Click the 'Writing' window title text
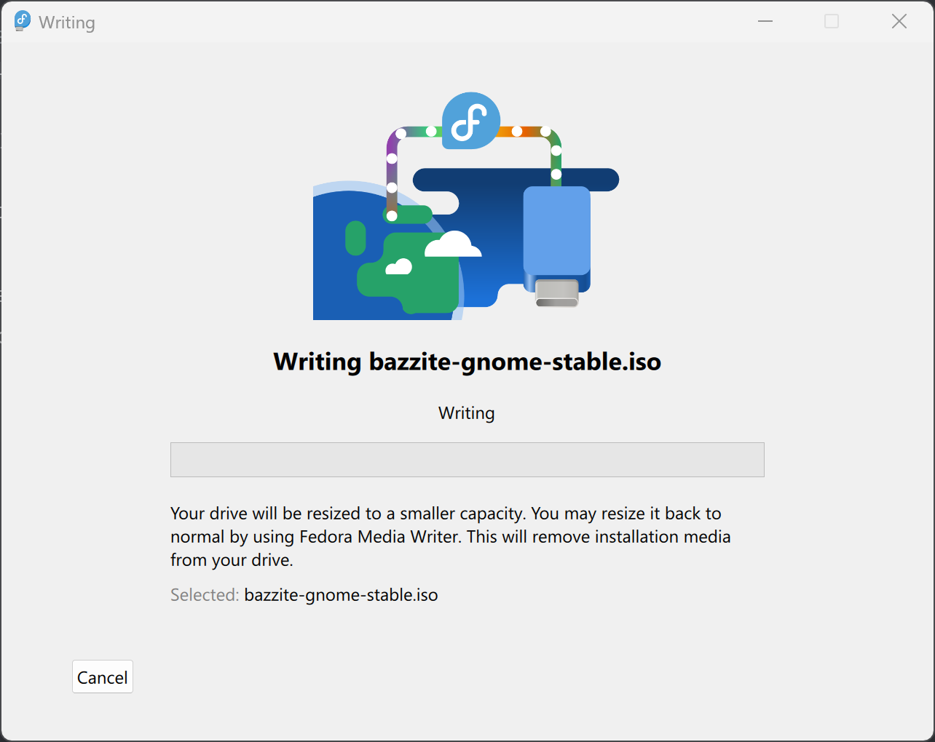This screenshot has height=742, width=935. (x=67, y=23)
